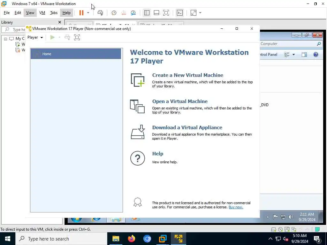Open the Windows Start button
This screenshot has height=245, width=327.
point(8,239)
